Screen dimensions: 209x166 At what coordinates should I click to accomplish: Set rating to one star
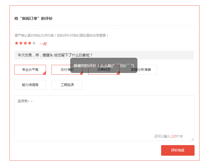(x=17, y=43)
